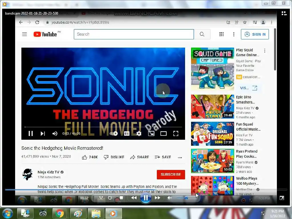Click the youtube.com address bar URL
Screen dimensions: 292x219
[x=80, y=22]
